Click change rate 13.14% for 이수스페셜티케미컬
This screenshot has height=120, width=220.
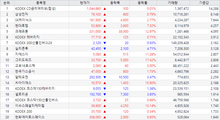(x=151, y=106)
